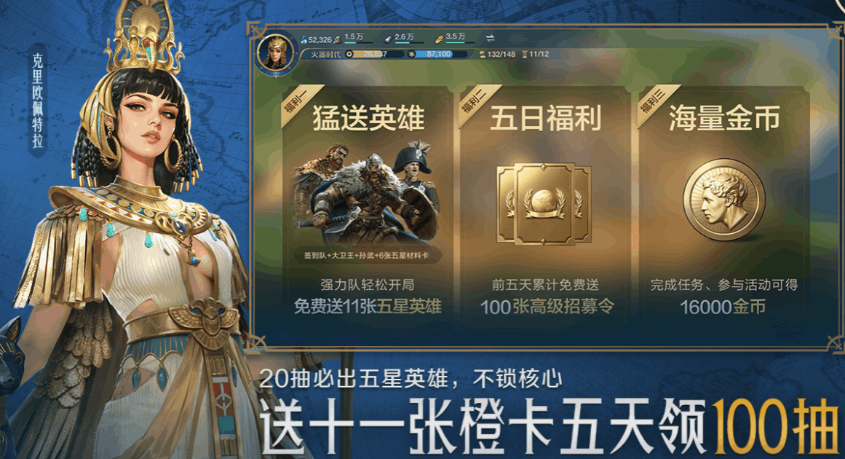Click the grain food resource icon
The width and height of the screenshot is (845, 459).
(x=439, y=39)
